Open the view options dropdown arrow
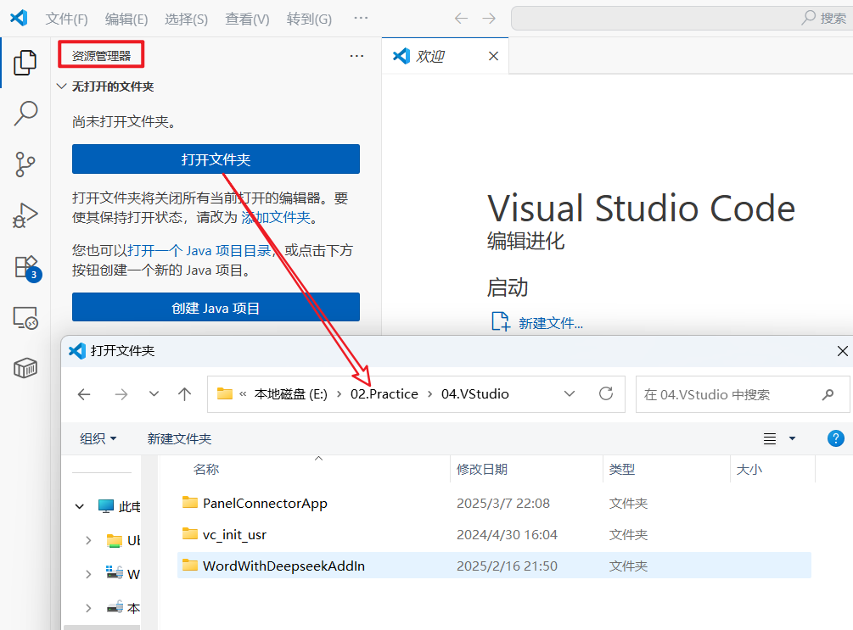The width and height of the screenshot is (853, 630). coord(792,438)
